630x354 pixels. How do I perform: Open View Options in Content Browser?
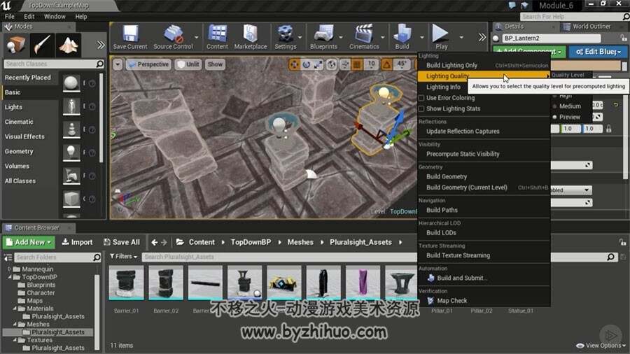click(x=601, y=346)
